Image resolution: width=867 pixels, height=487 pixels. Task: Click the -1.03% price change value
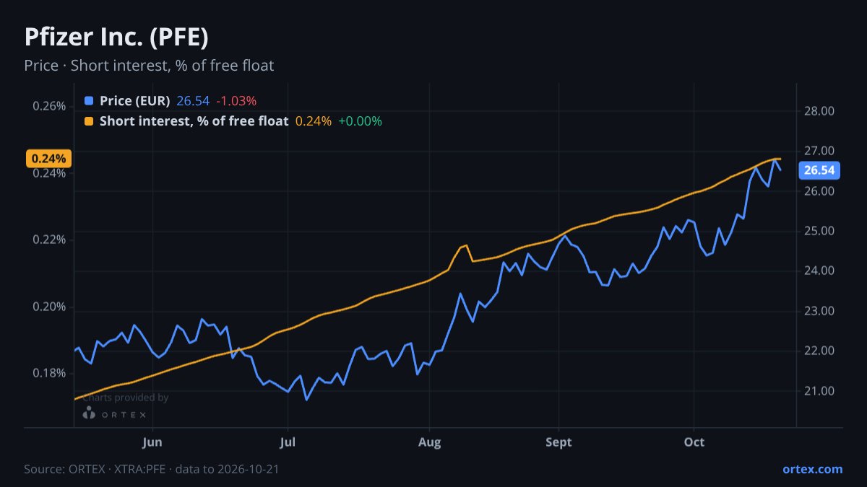(236, 101)
